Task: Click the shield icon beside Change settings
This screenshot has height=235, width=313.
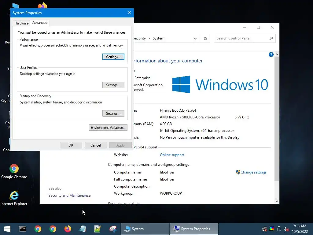Action: 238,172
